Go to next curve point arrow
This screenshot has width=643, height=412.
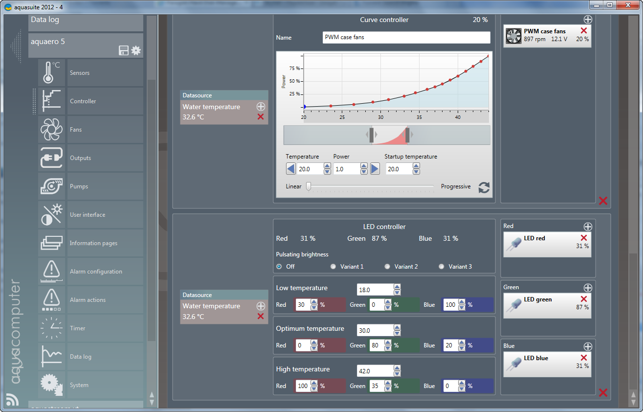[375, 169]
